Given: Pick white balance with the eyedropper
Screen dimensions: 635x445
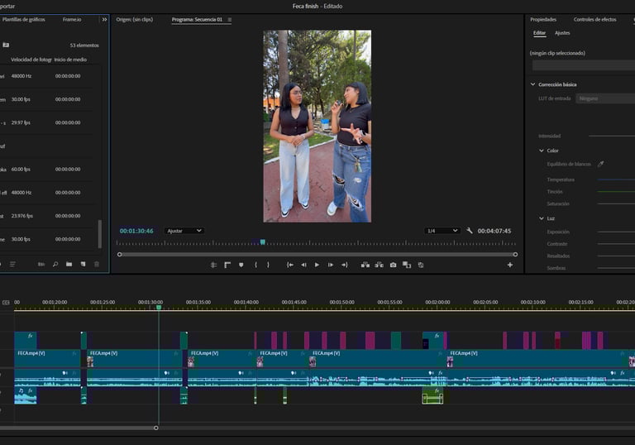Looking at the screenshot, I should click(x=601, y=164).
